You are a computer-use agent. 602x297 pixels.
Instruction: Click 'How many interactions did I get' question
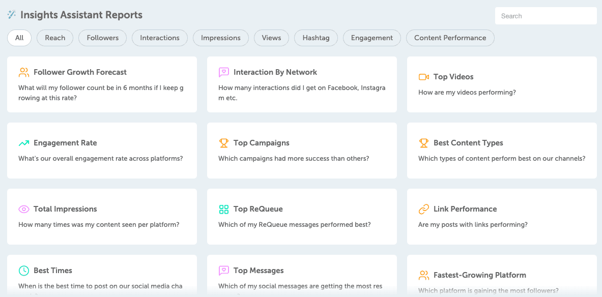tap(302, 93)
